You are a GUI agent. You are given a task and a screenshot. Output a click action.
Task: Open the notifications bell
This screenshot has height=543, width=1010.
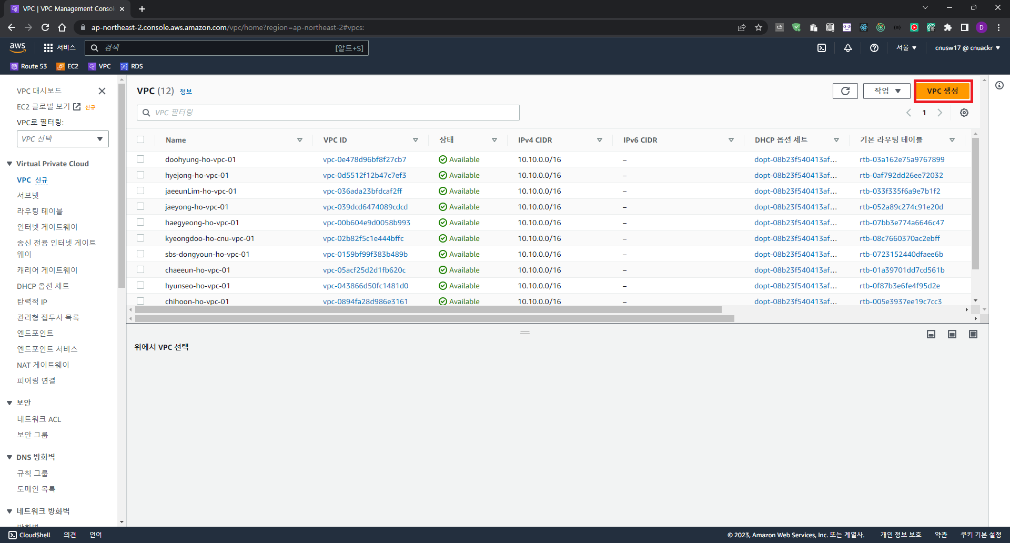[x=848, y=48]
